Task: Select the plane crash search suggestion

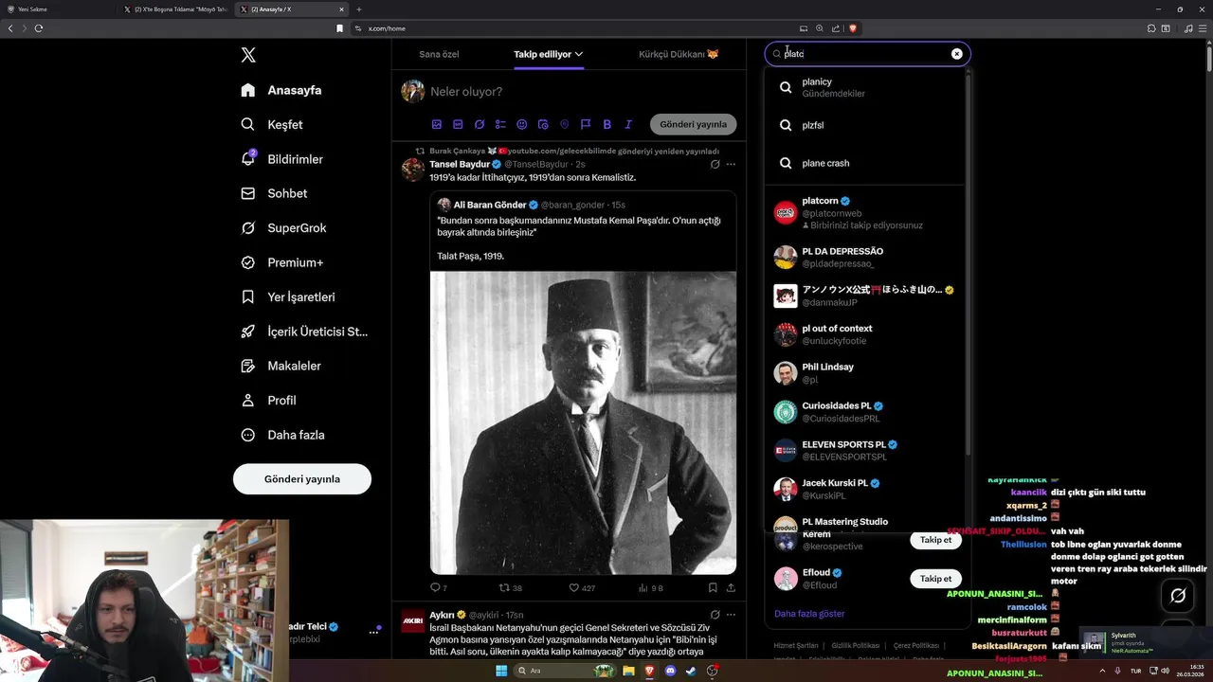Action: click(x=865, y=163)
